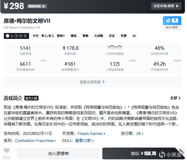Add the game via 加入愿望单

click(x=58, y=153)
